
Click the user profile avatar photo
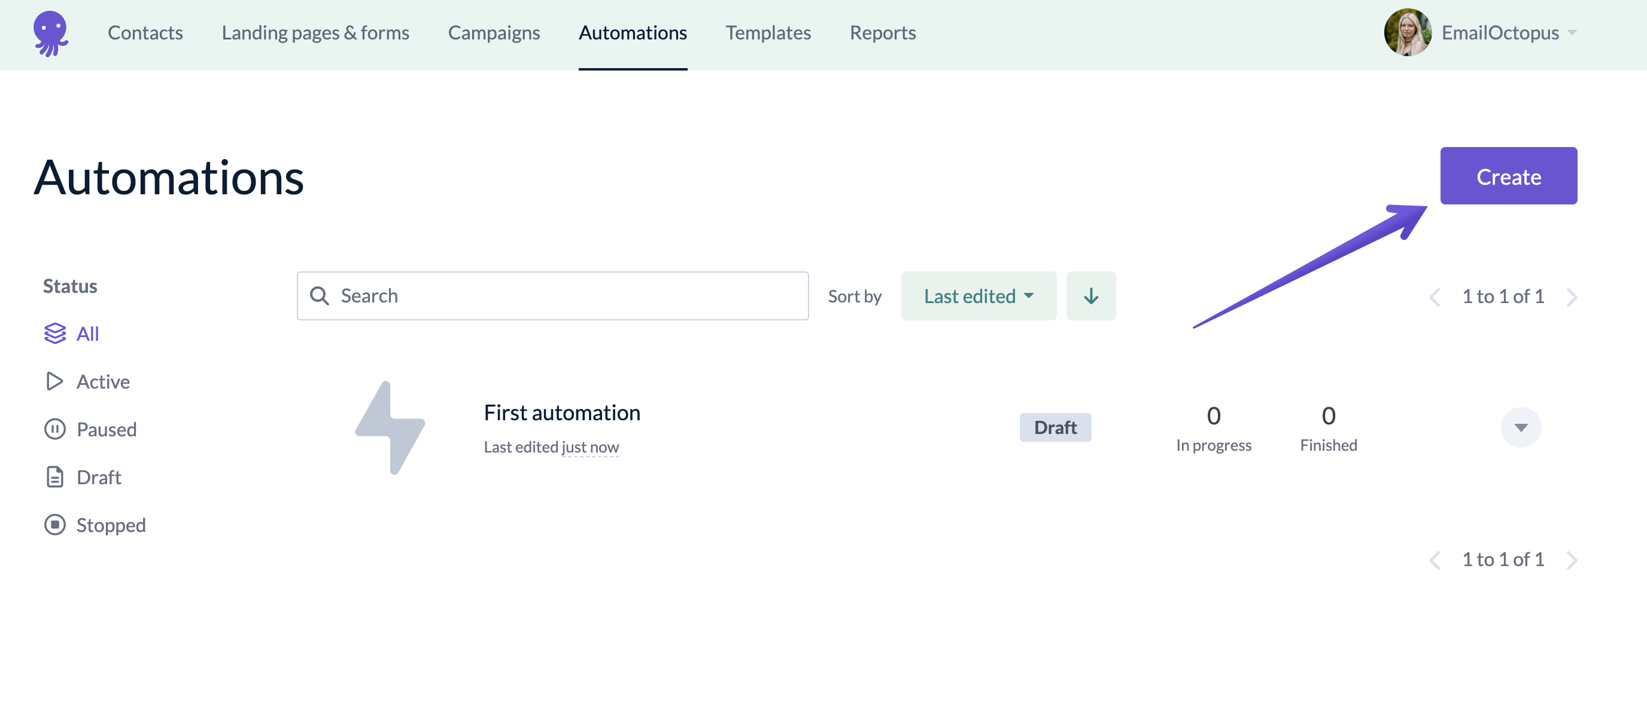1407,32
